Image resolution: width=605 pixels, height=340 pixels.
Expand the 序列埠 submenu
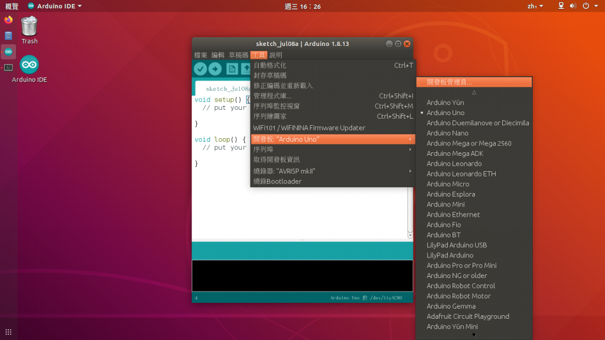pyautogui.click(x=333, y=149)
